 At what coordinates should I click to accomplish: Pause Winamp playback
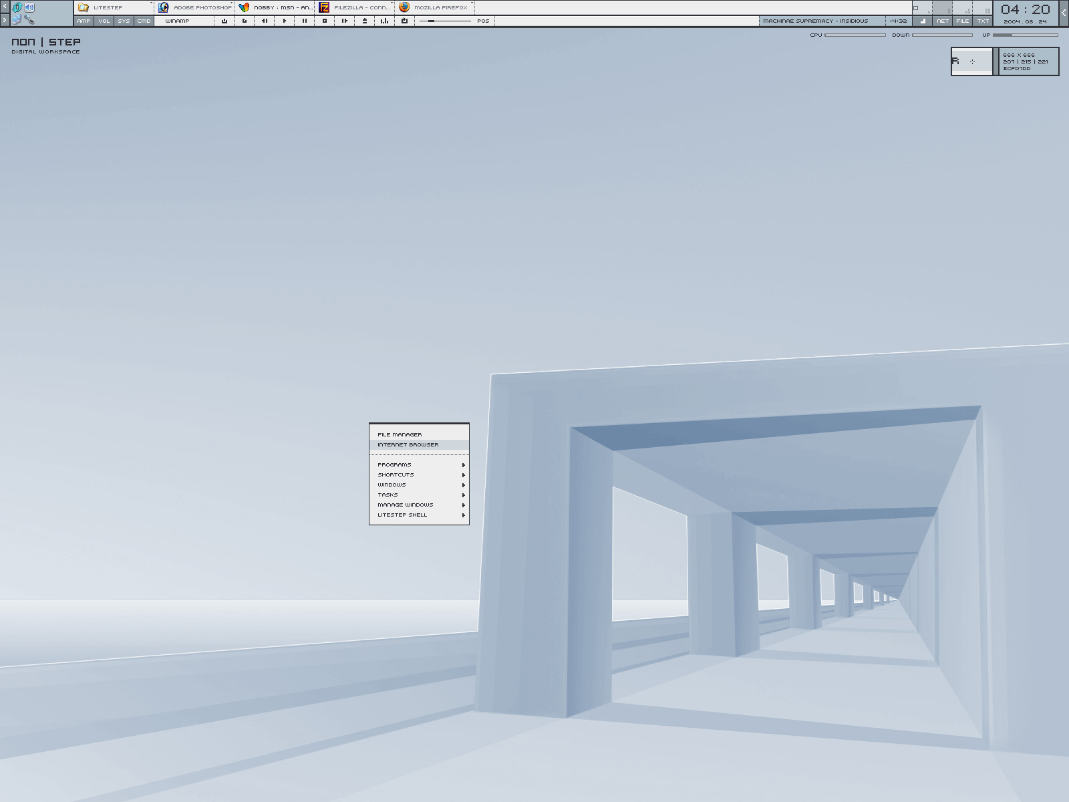coord(305,21)
